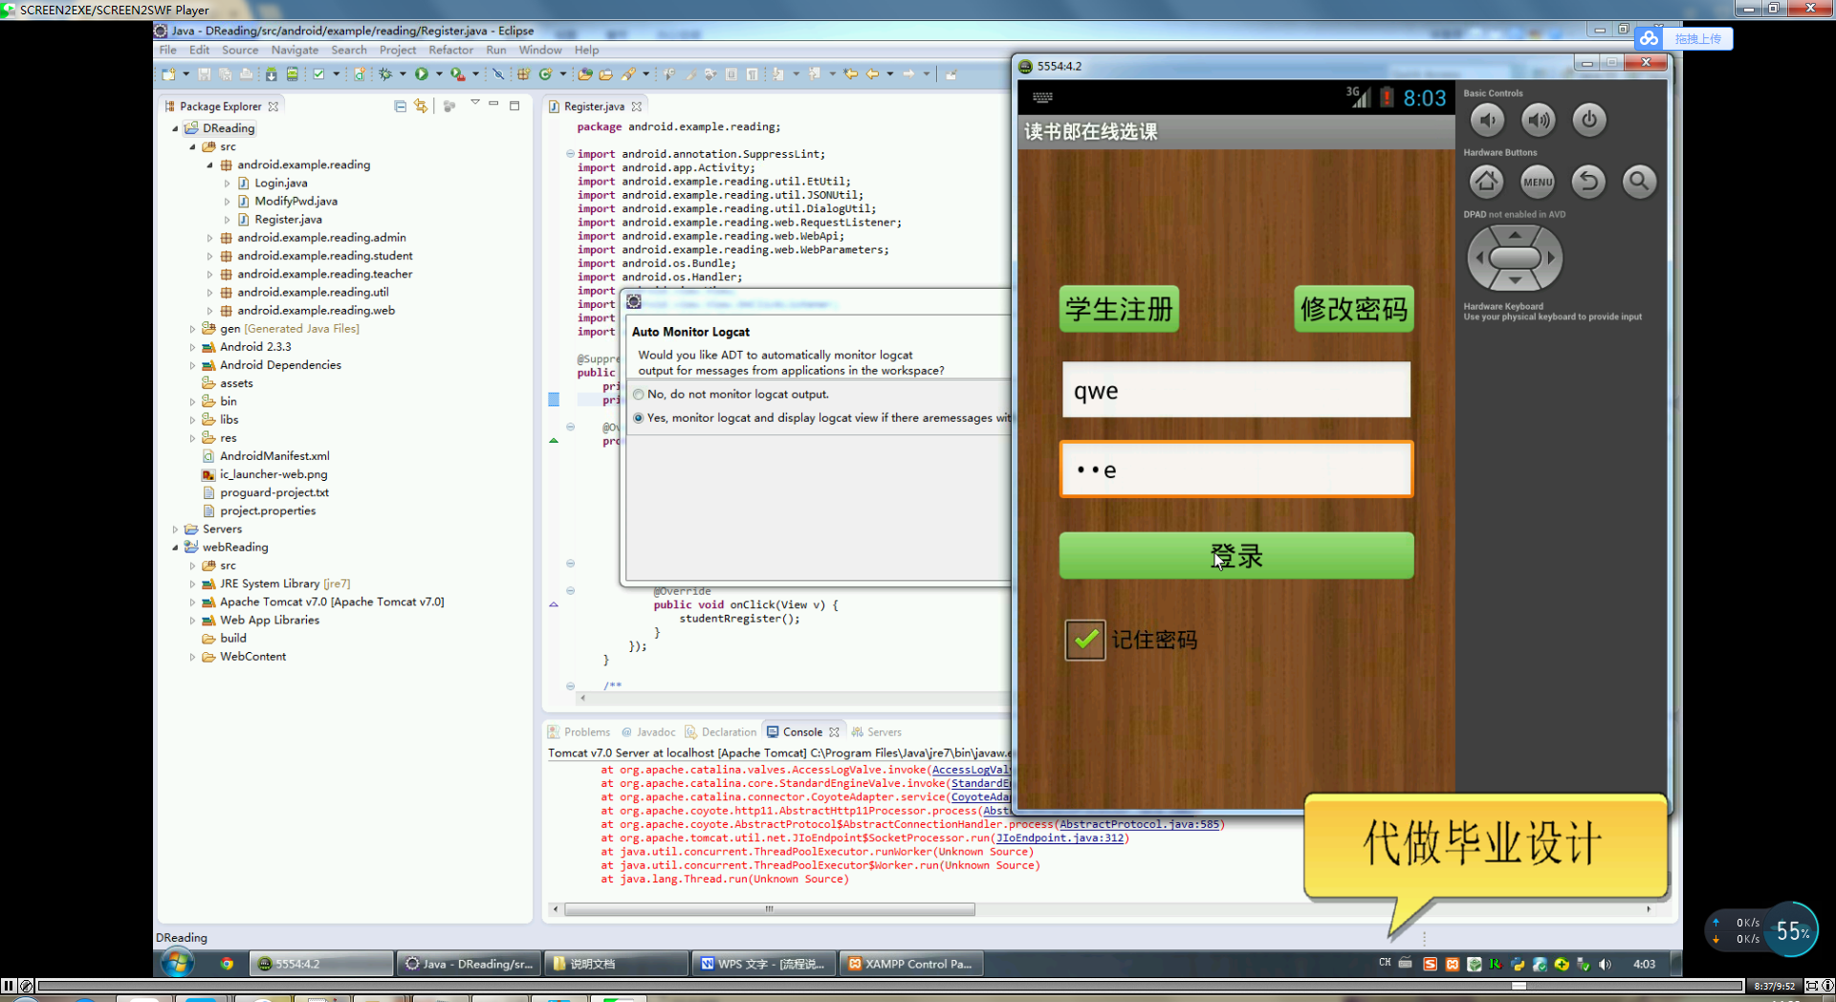Image resolution: width=1836 pixels, height=1002 pixels.
Task: Open the File menu
Action: 167,50
